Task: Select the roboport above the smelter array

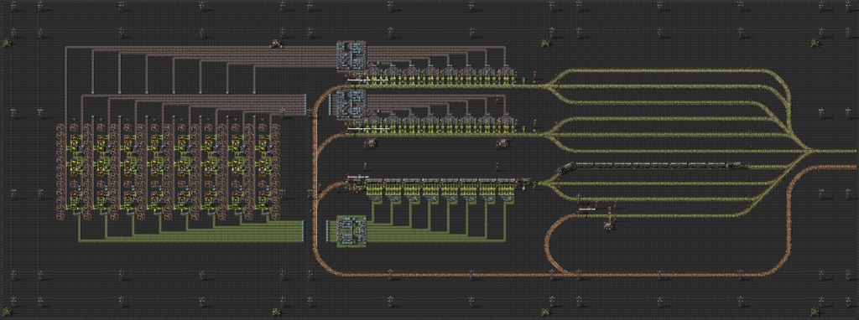Action: pos(277,44)
